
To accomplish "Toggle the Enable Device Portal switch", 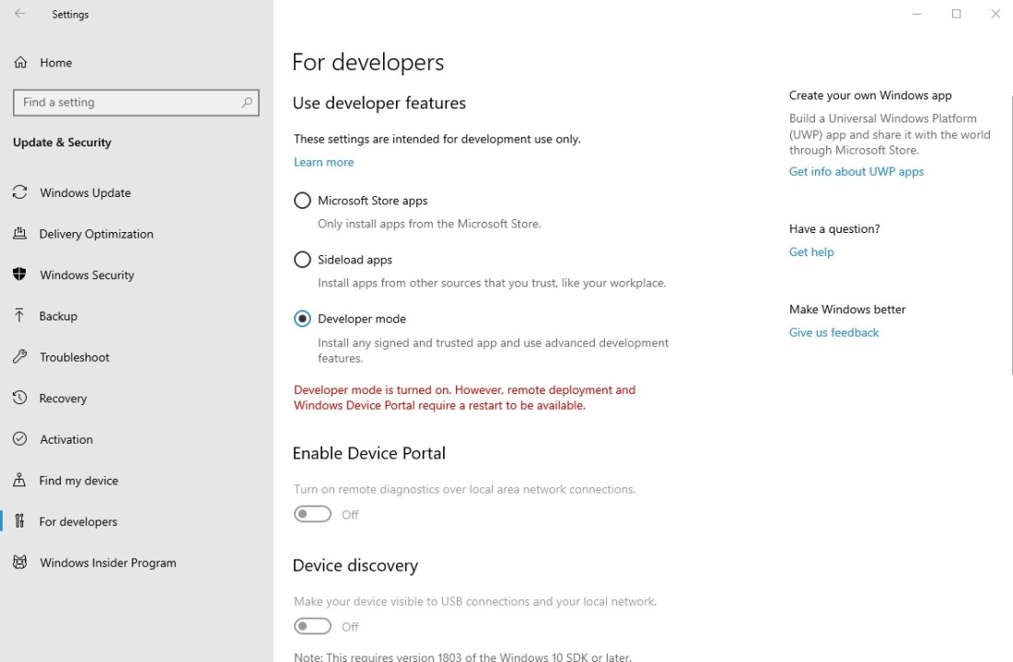I will 311,514.
